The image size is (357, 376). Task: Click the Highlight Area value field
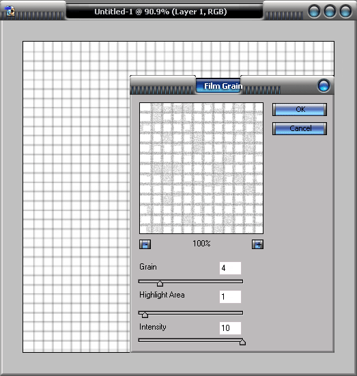[230, 297]
